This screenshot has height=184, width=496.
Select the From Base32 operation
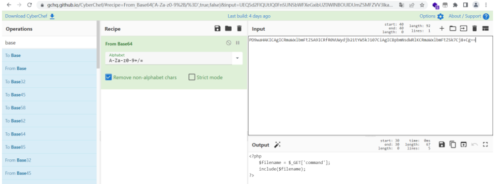click(49, 160)
